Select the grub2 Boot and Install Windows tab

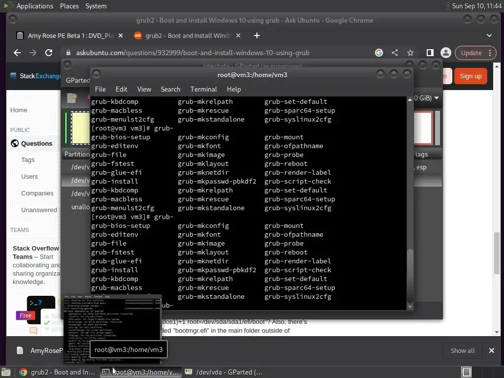(187, 35)
